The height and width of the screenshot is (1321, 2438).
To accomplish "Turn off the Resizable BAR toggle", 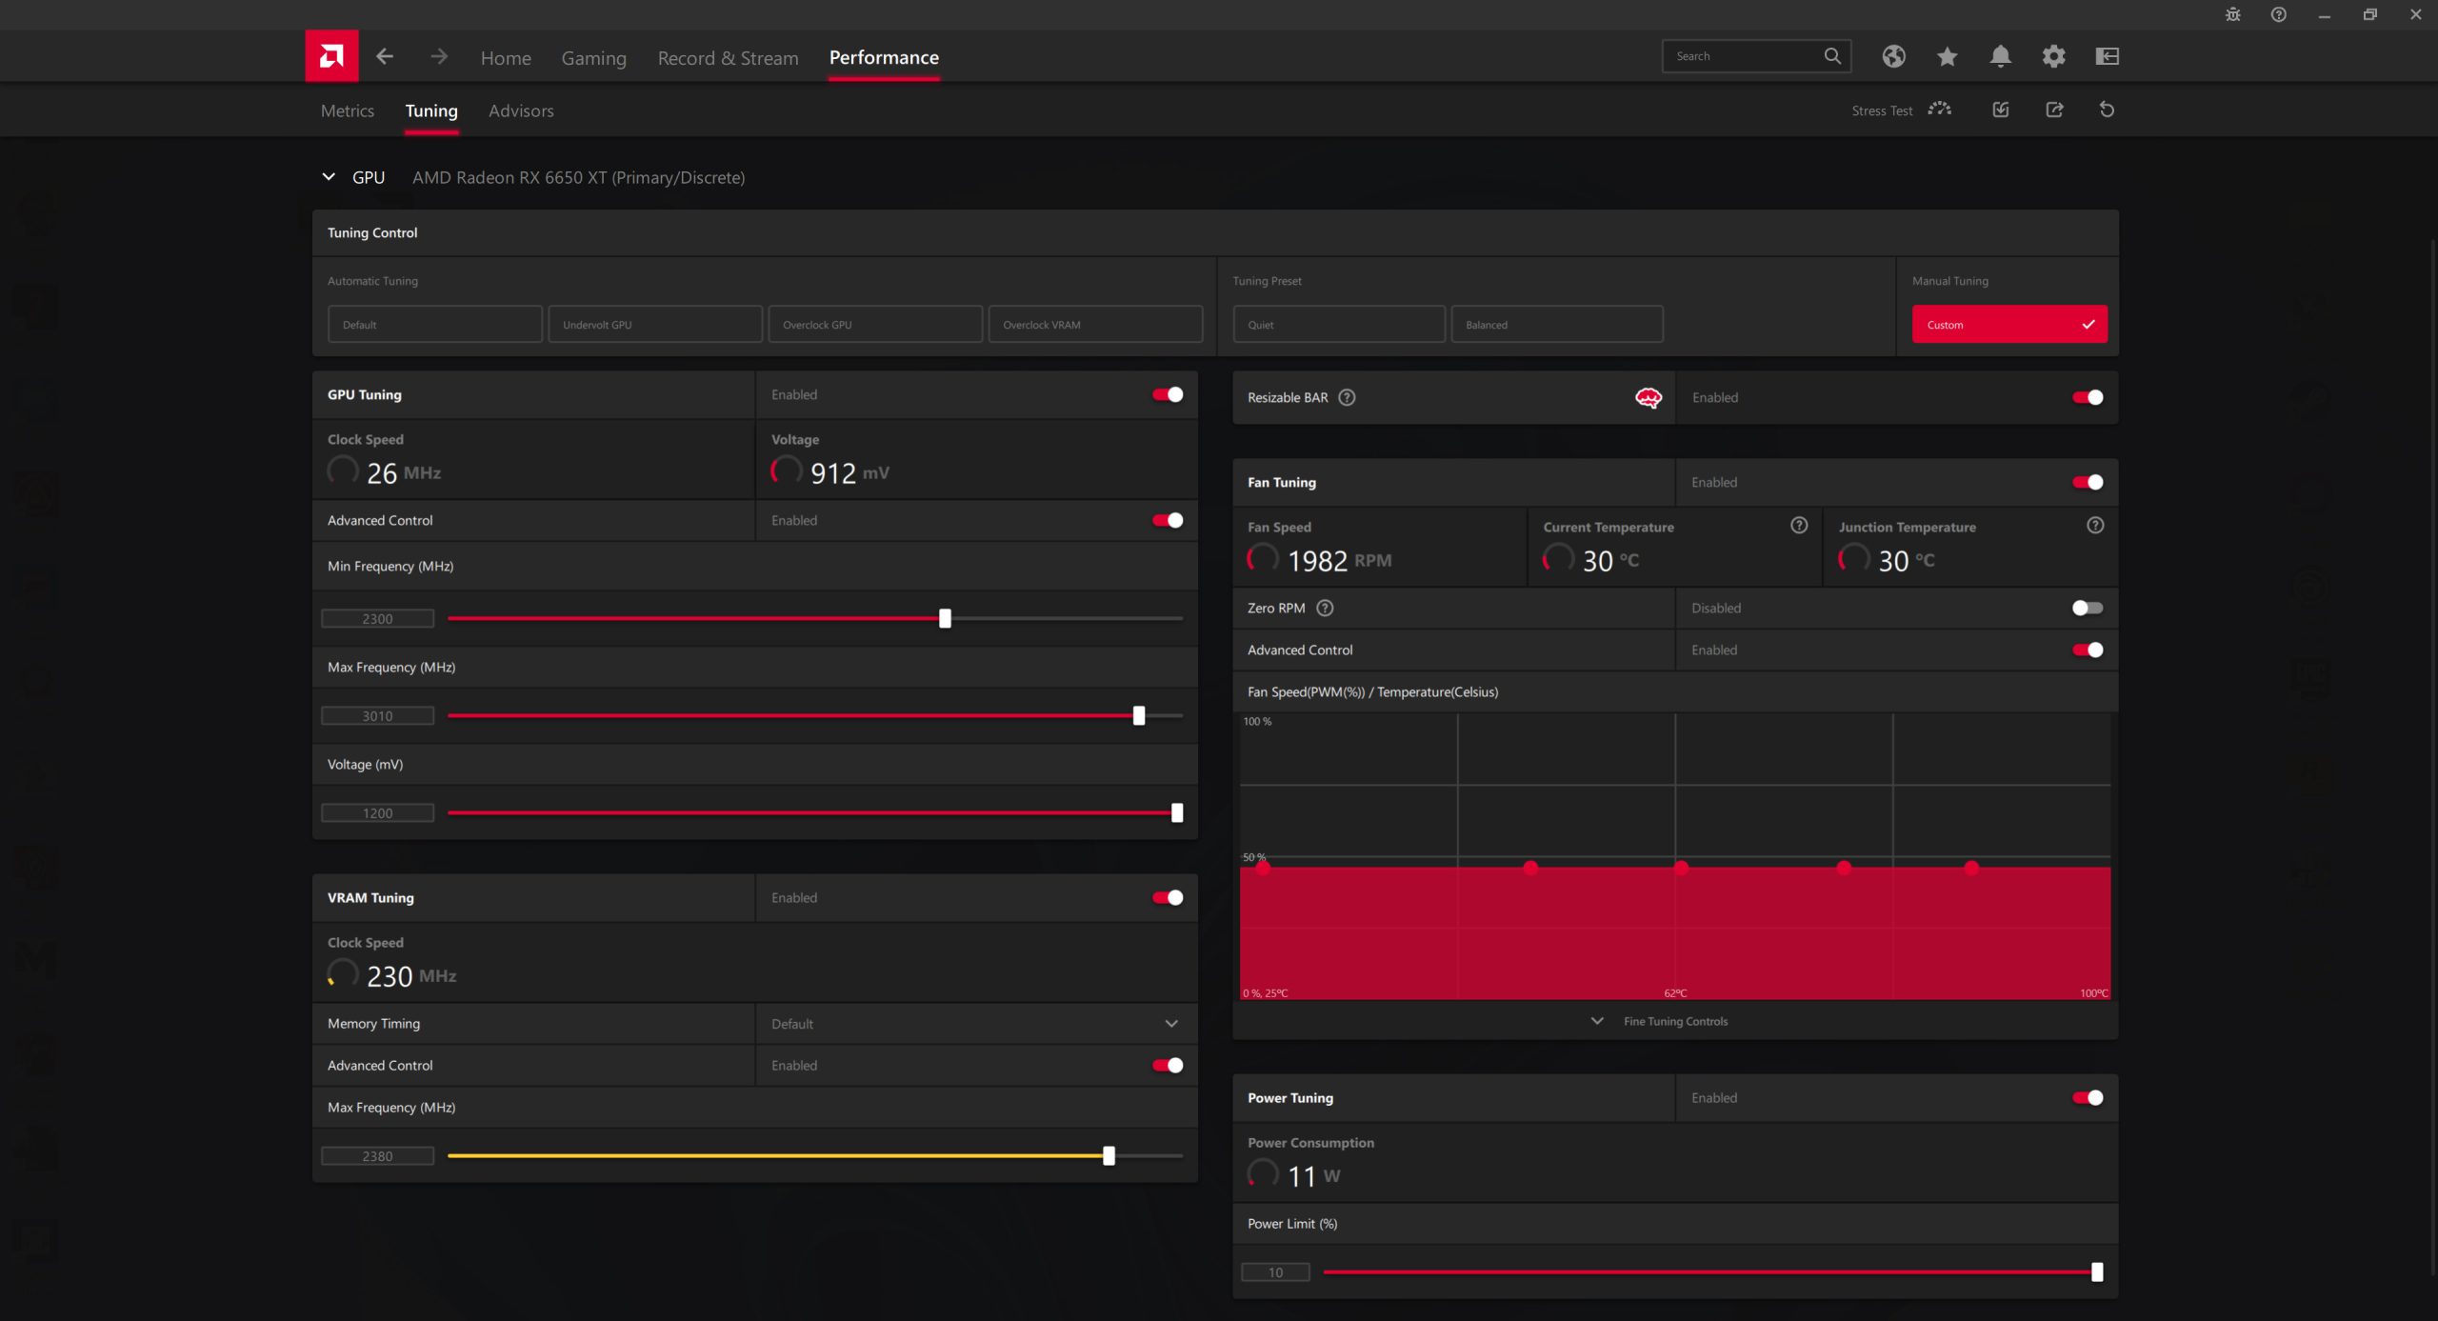I will tap(2087, 397).
